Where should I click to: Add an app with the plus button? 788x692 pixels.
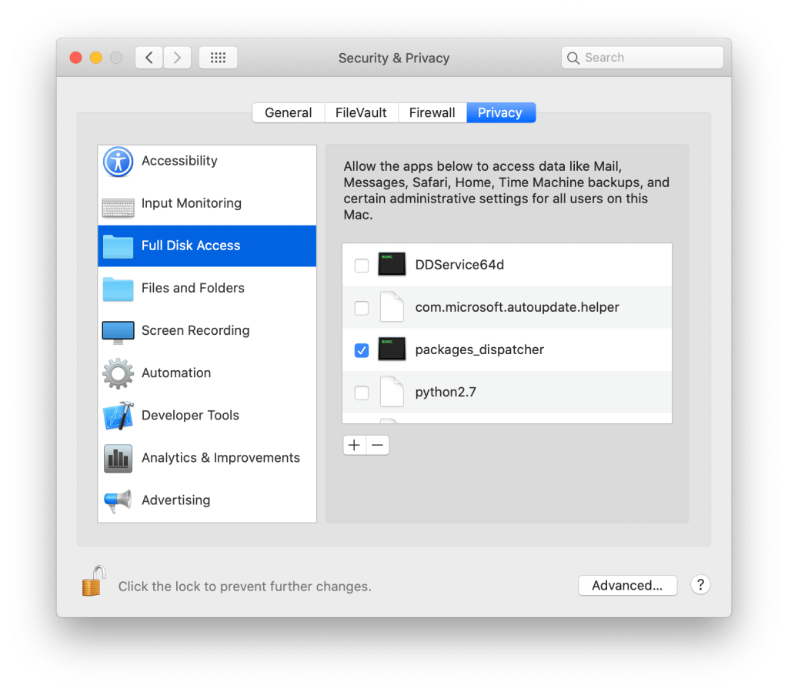pos(354,445)
